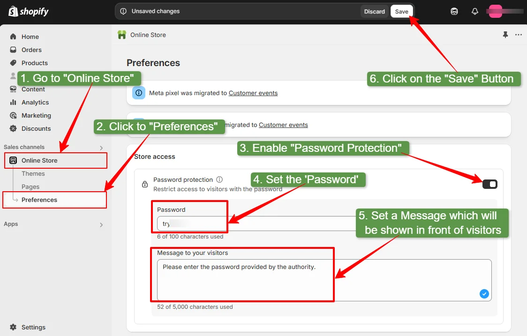Pin the Online Store app
Image resolution: width=527 pixels, height=336 pixels.
(505, 35)
